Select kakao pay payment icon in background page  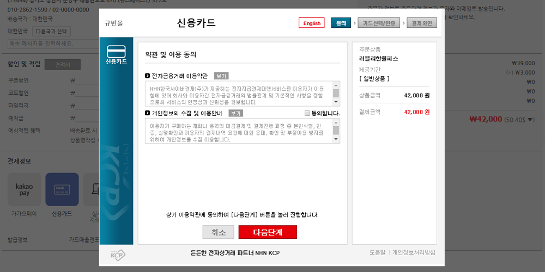pyautogui.click(x=25, y=189)
